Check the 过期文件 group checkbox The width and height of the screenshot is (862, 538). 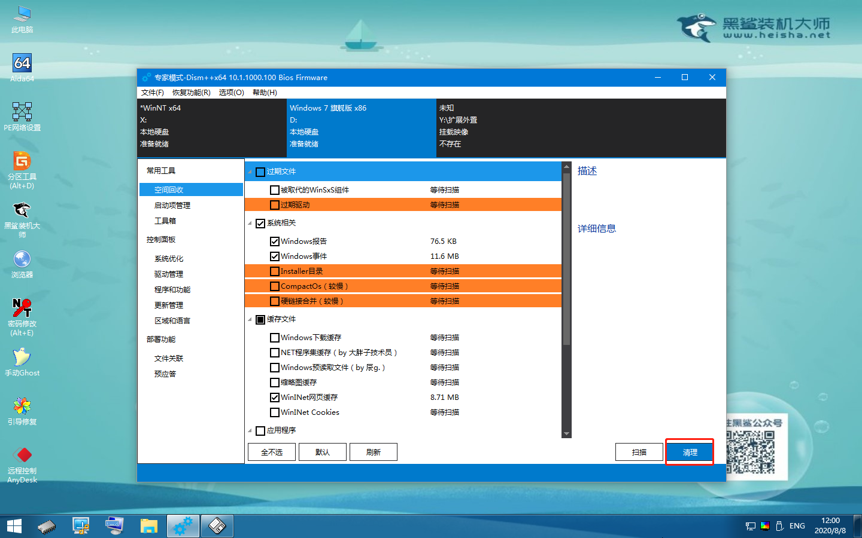(260, 172)
